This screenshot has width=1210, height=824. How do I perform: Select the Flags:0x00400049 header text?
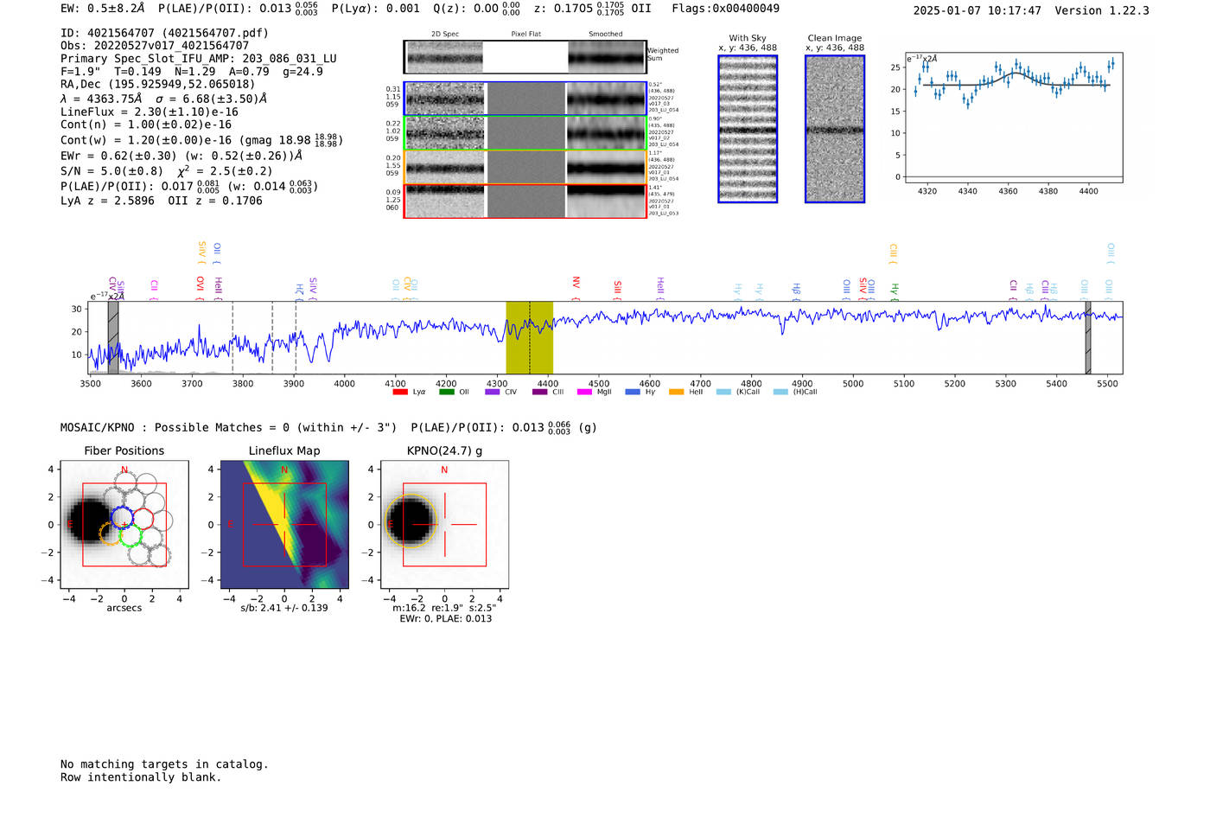(x=725, y=9)
